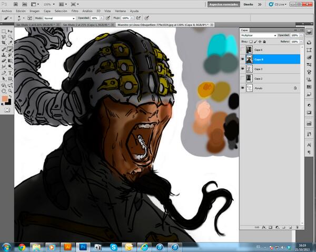Image resolution: width=316 pixels, height=252 pixels.
Task: Select the Lasso tool
Action: click(4, 37)
